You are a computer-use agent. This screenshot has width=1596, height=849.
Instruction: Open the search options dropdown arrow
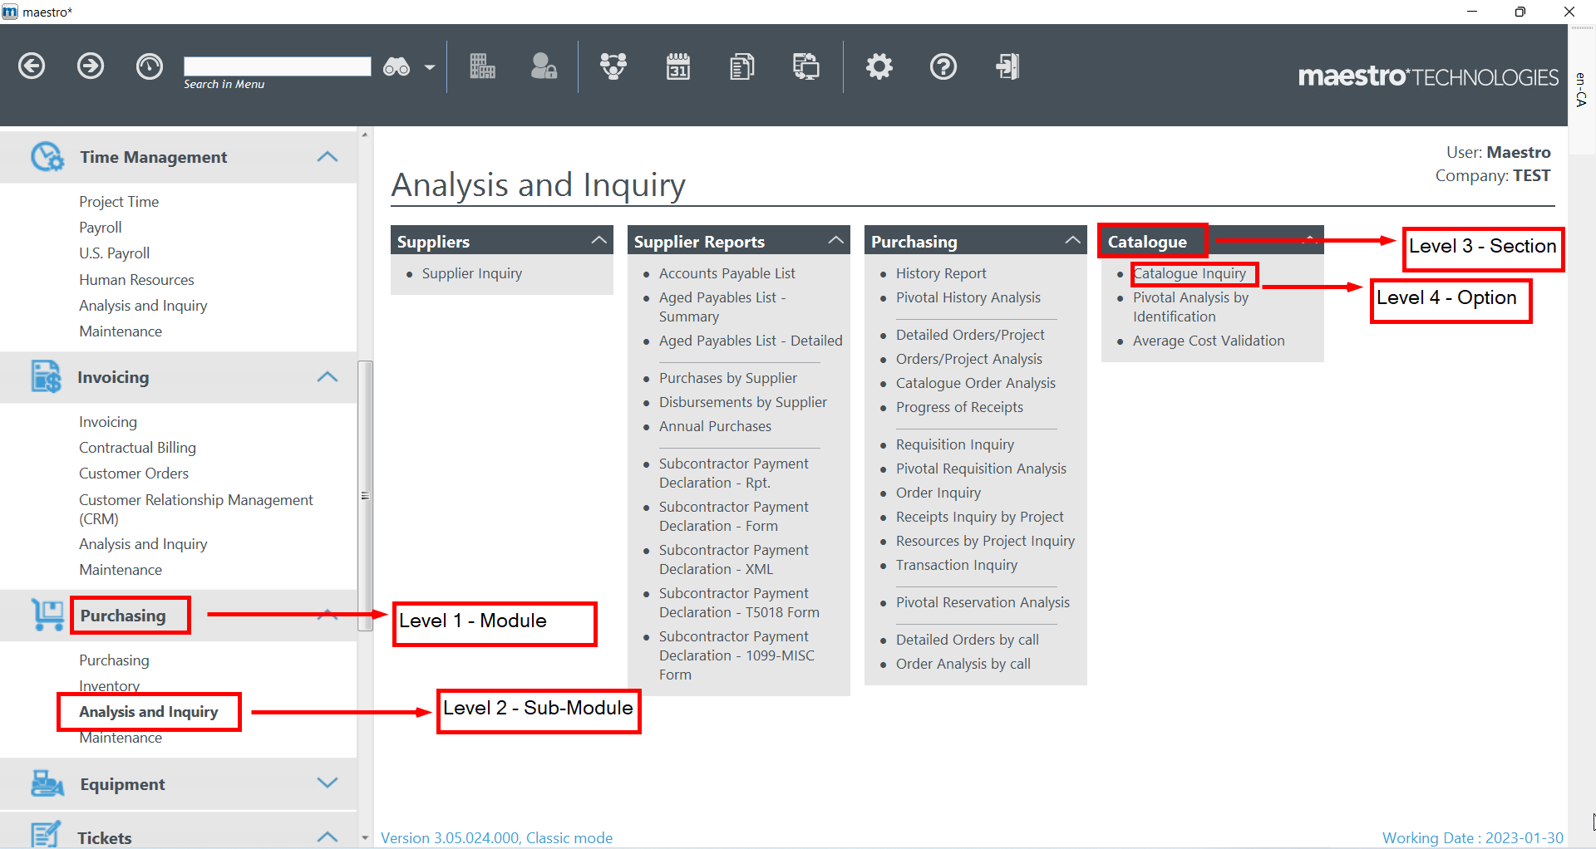point(430,67)
